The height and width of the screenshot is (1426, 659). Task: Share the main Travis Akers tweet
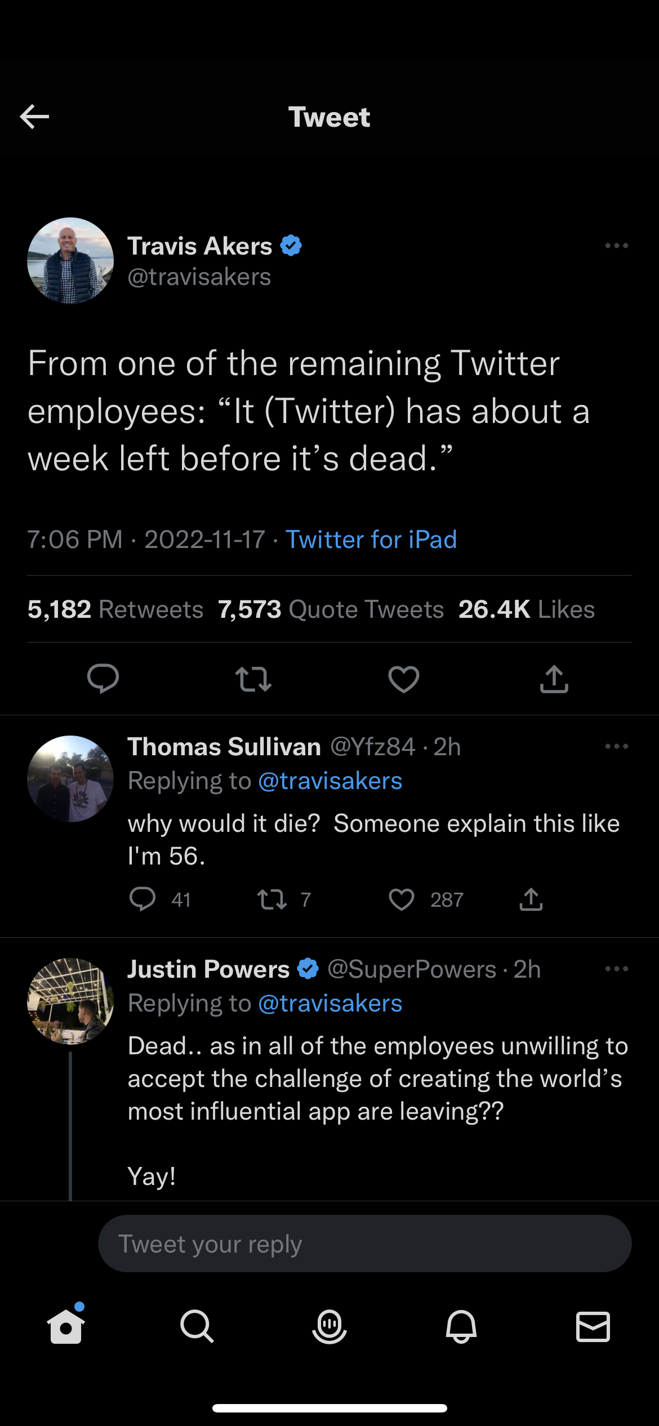pos(554,679)
